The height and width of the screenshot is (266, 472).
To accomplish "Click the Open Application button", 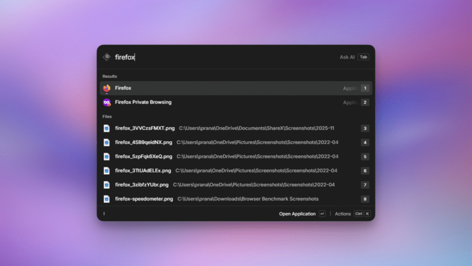I will tap(297, 214).
